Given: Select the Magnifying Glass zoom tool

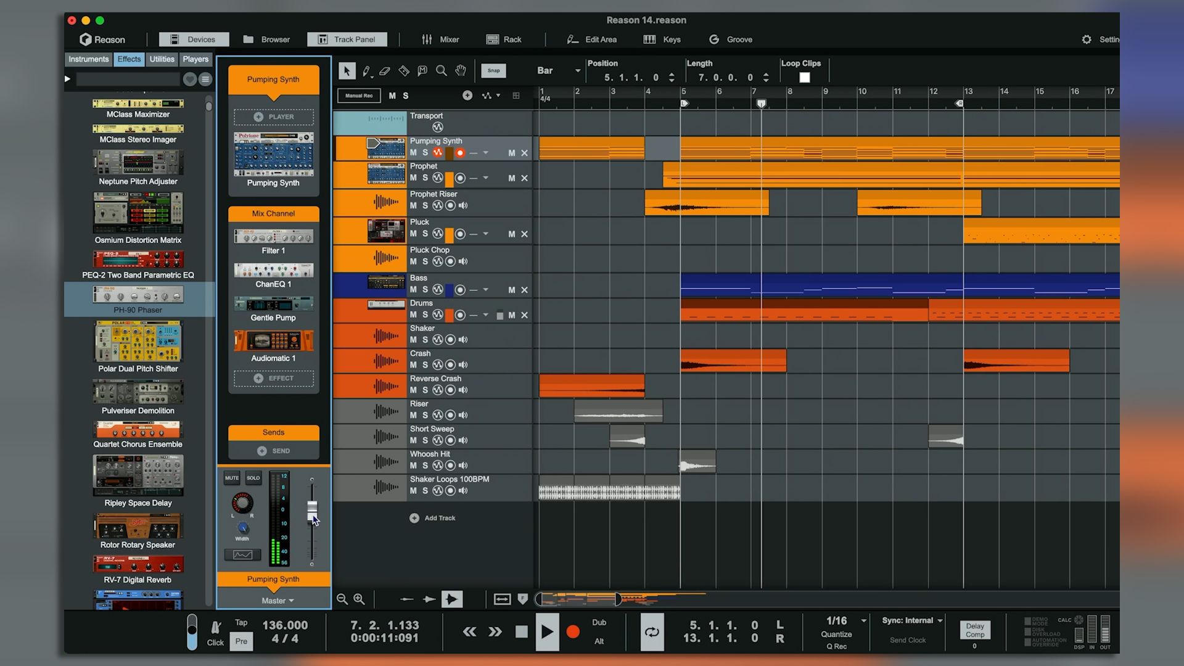Looking at the screenshot, I should tap(442, 70).
